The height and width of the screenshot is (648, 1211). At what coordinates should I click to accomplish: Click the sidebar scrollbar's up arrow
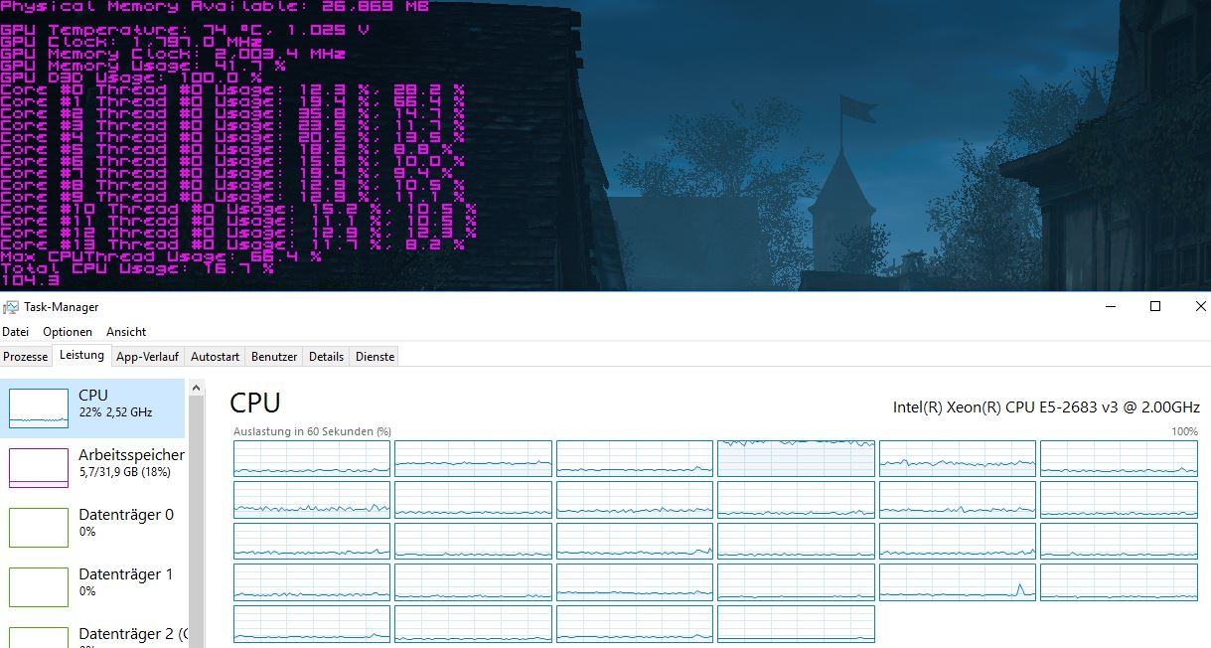196,388
